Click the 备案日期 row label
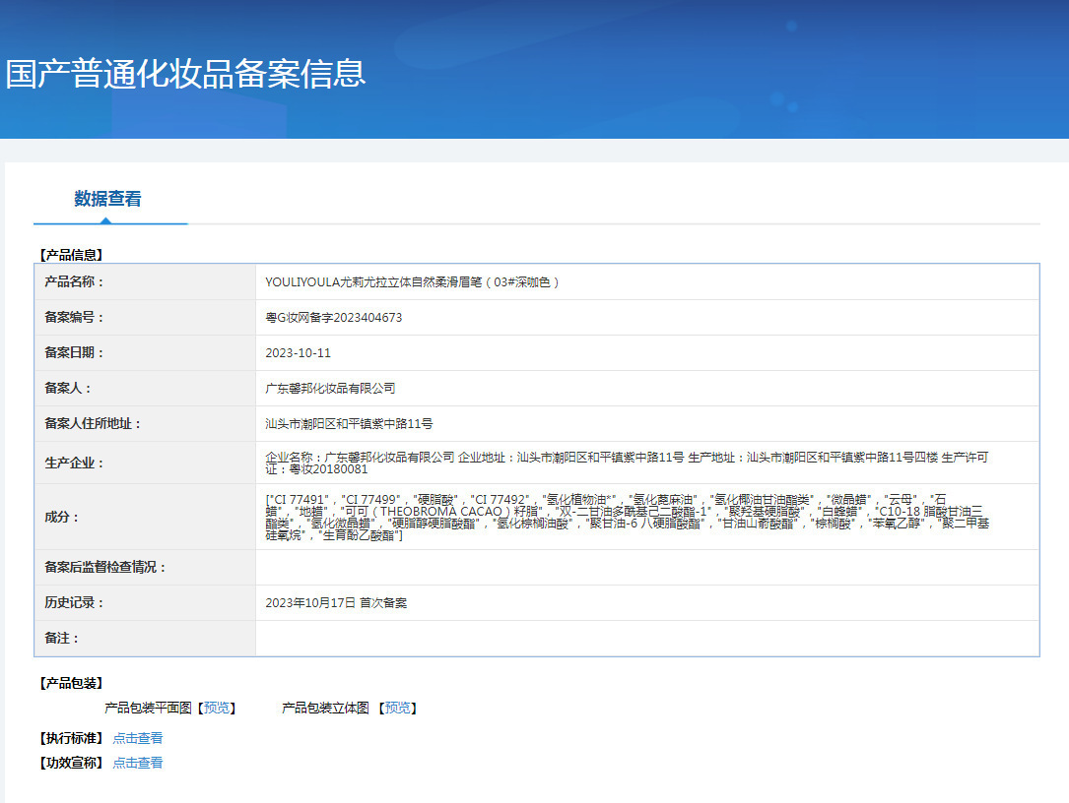Viewport: 1069px width, 803px height. pos(74,353)
